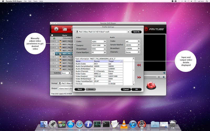Open the Apple menu
Image resolution: width=210 pixels, height=131 pixels.
(3, 1)
